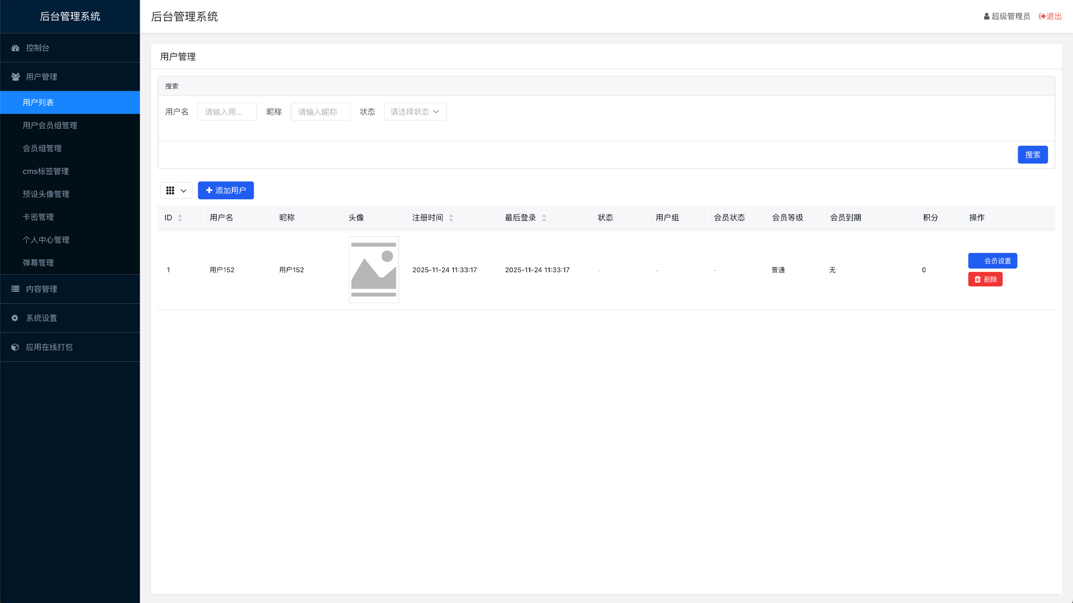Toggle sort order on 注册时间 column
The width and height of the screenshot is (1073, 603).
(x=452, y=218)
